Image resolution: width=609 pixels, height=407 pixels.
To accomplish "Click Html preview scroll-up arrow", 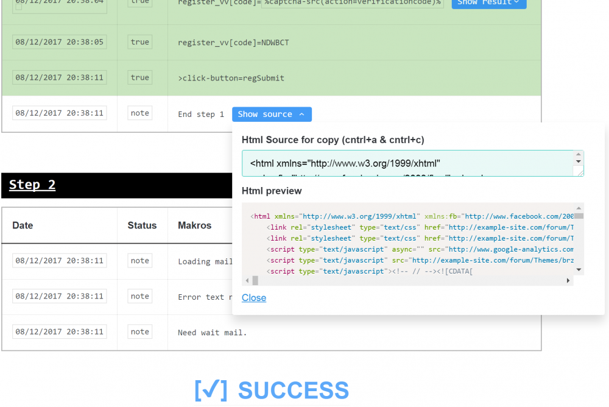I will click(x=579, y=208).
